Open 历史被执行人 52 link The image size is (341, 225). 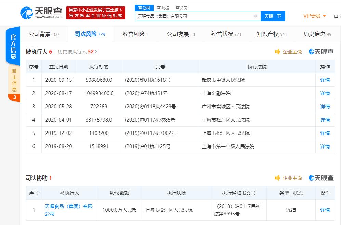click(77, 52)
